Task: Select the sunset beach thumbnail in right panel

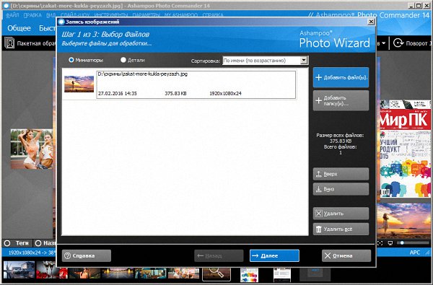Action: click(x=404, y=221)
